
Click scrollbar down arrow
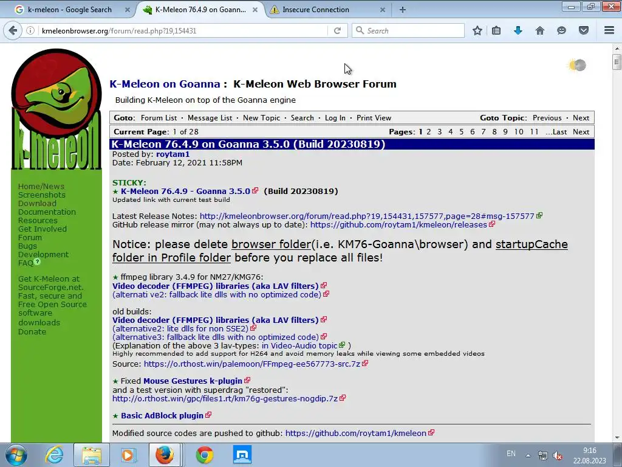[616, 438]
